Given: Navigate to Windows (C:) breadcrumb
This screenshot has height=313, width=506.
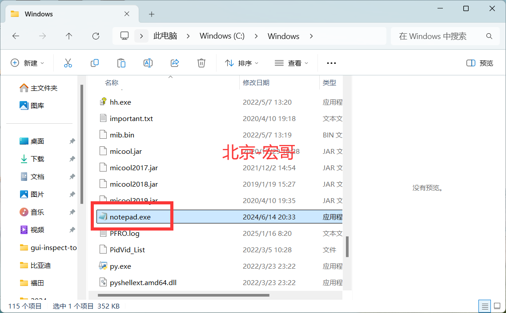Looking at the screenshot, I should pyautogui.click(x=222, y=36).
